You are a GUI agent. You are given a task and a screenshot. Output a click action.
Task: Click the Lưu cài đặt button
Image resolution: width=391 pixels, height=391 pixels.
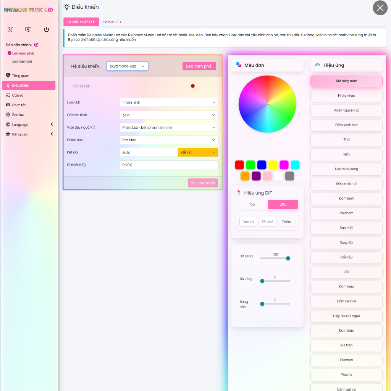tap(203, 183)
